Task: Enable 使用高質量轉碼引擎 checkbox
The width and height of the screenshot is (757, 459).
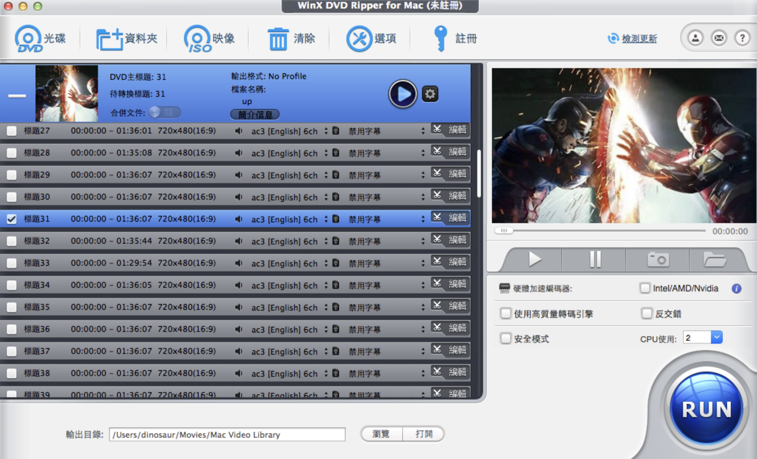Action: (x=506, y=314)
